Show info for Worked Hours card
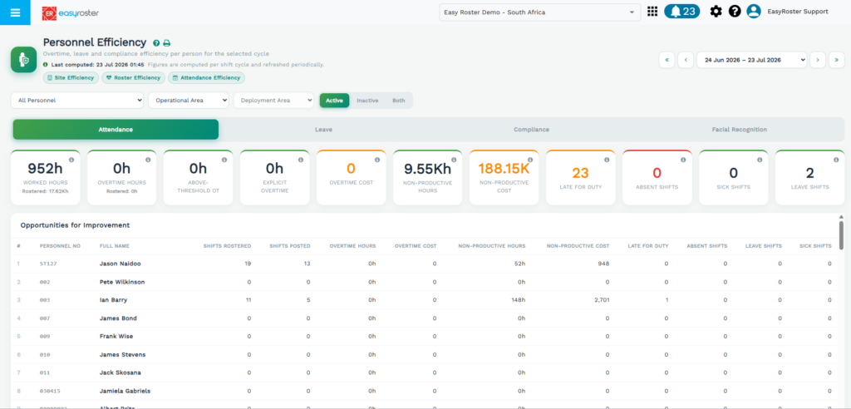 71,160
